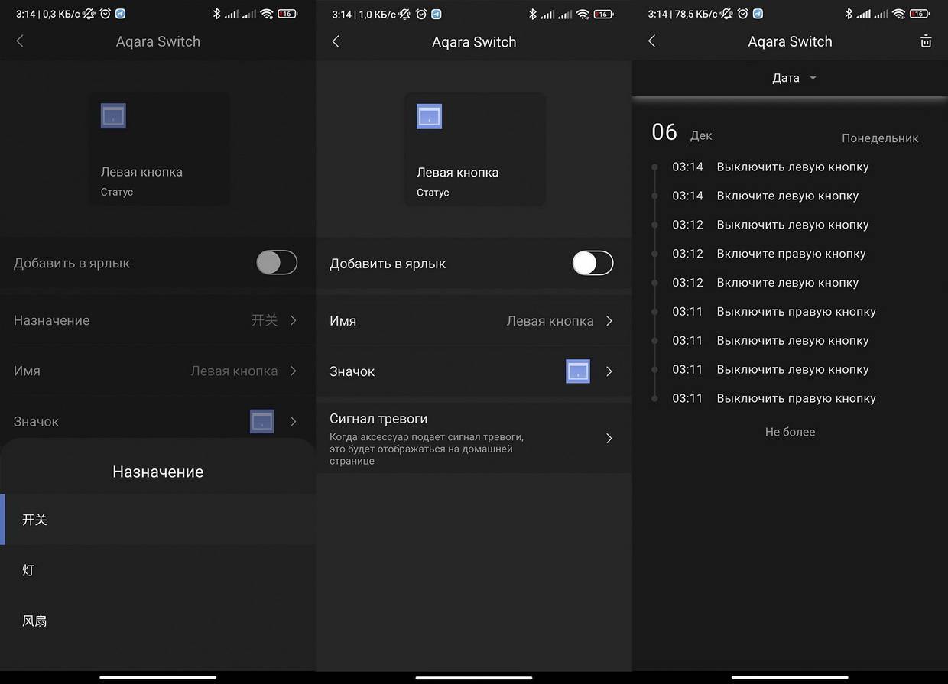Tap the back arrow on the log screen
Image resolution: width=948 pixels, height=684 pixels.
pos(651,42)
